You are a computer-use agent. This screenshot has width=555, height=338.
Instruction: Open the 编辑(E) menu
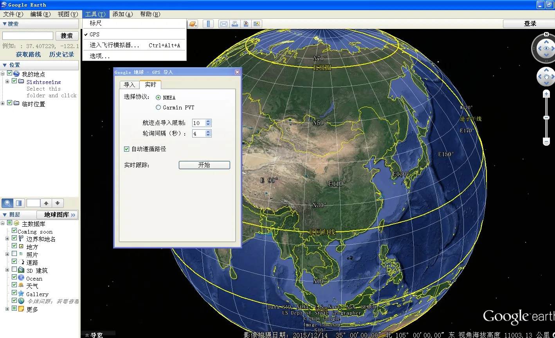41,14
